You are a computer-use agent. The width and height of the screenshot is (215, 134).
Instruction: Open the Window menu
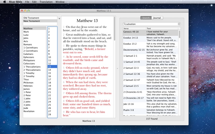pyautogui.click(x=60, y=2)
